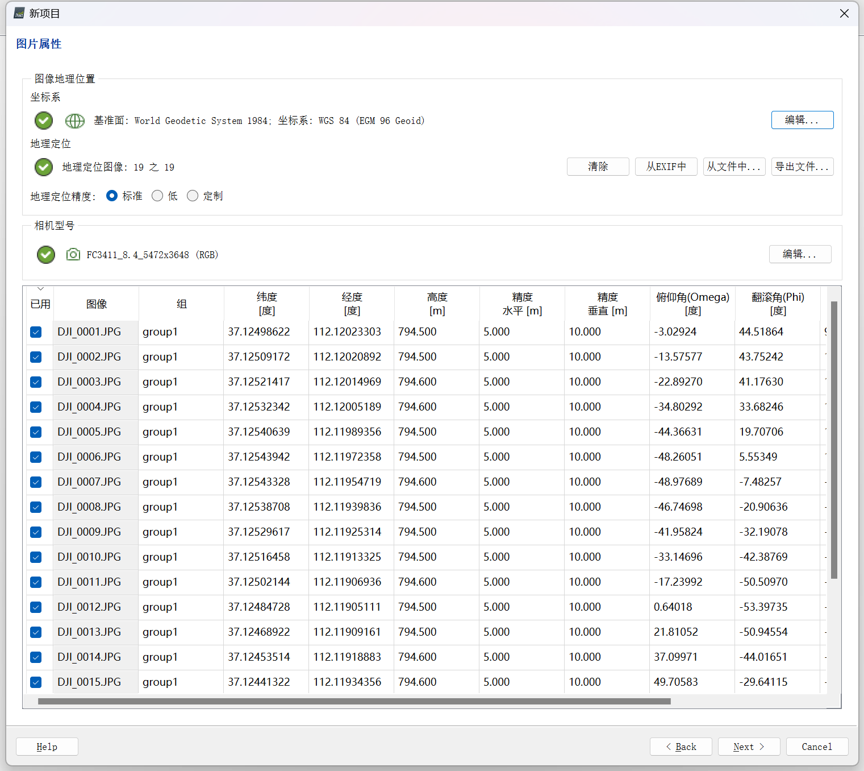Click altitude cell of DJI_0003.JPG row
This screenshot has width=864, height=771.
coord(436,382)
